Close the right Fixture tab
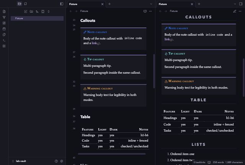The image size is (245, 165). click(x=192, y=4)
